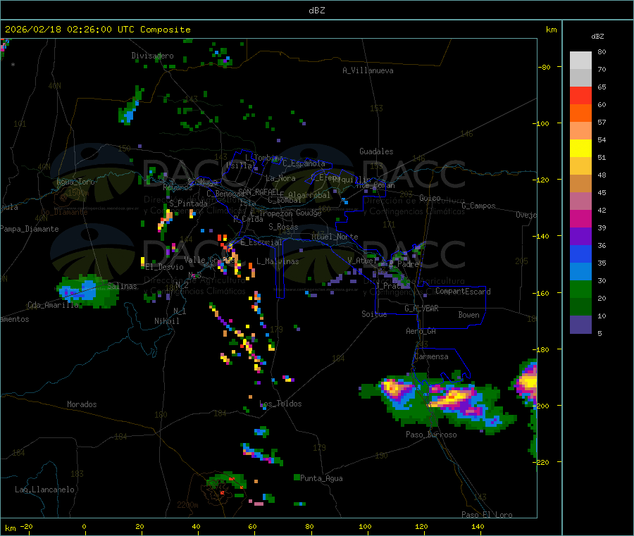Click the red 60-65 dBZ legend swatch
The image size is (634, 536).
[x=580, y=95]
